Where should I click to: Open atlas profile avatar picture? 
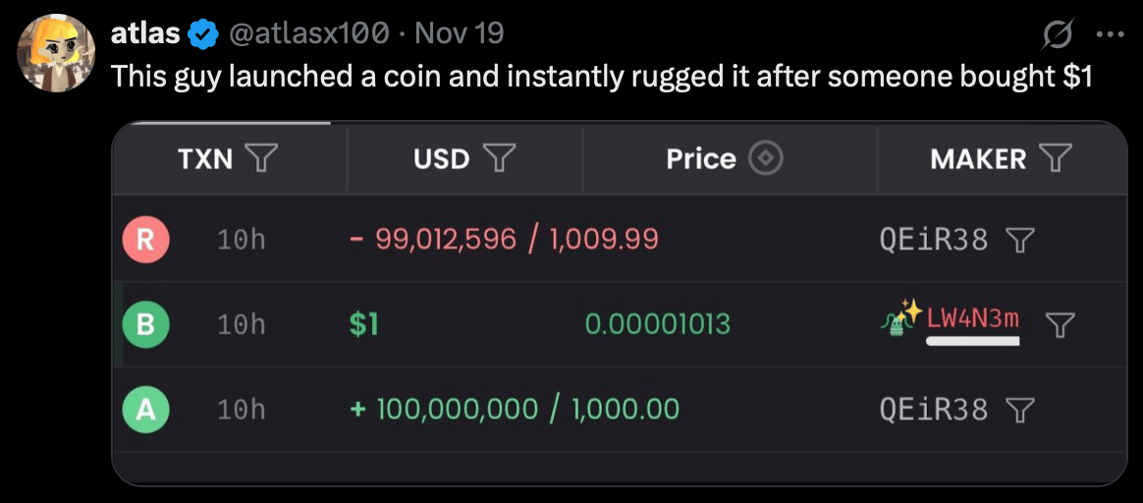coord(58,55)
